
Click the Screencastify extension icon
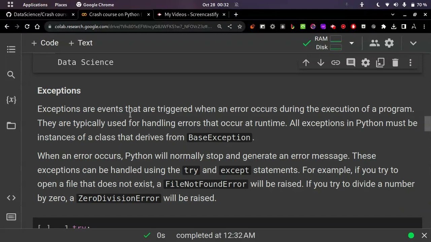tap(333, 27)
